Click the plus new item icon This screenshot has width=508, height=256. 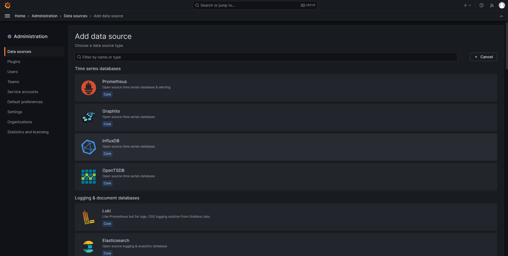coord(467,5)
